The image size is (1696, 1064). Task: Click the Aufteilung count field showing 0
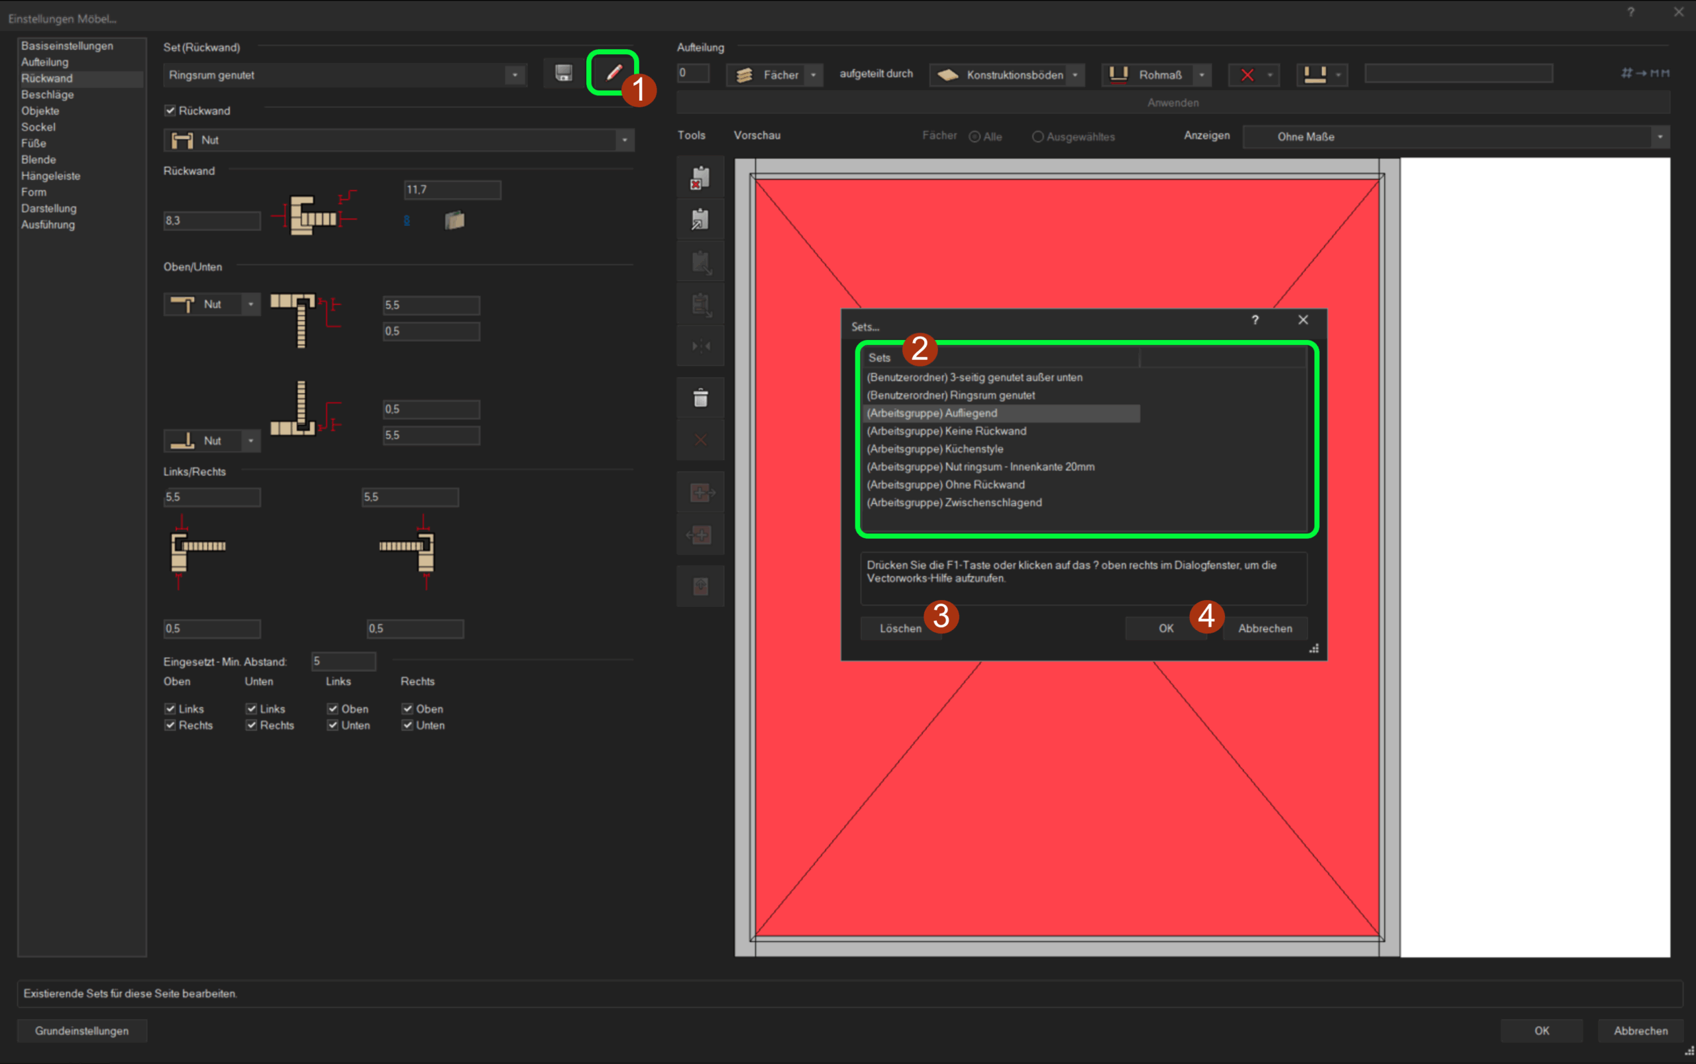click(x=693, y=73)
